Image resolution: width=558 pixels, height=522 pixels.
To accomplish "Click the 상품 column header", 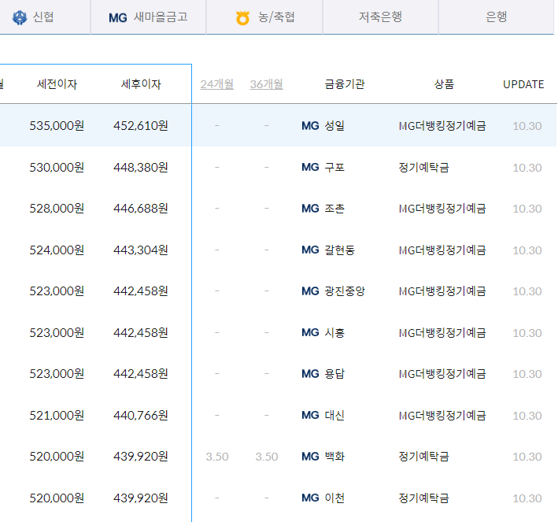I will tap(444, 84).
